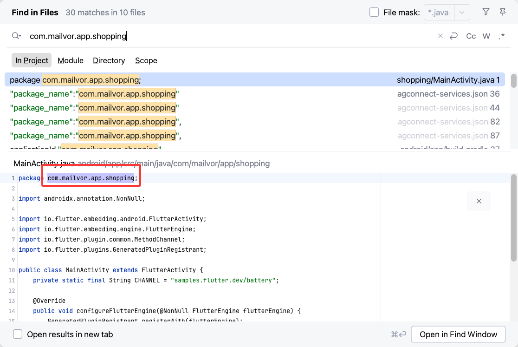Select the Directory scope tab
Screen dimensions: 518x347
click(x=109, y=60)
